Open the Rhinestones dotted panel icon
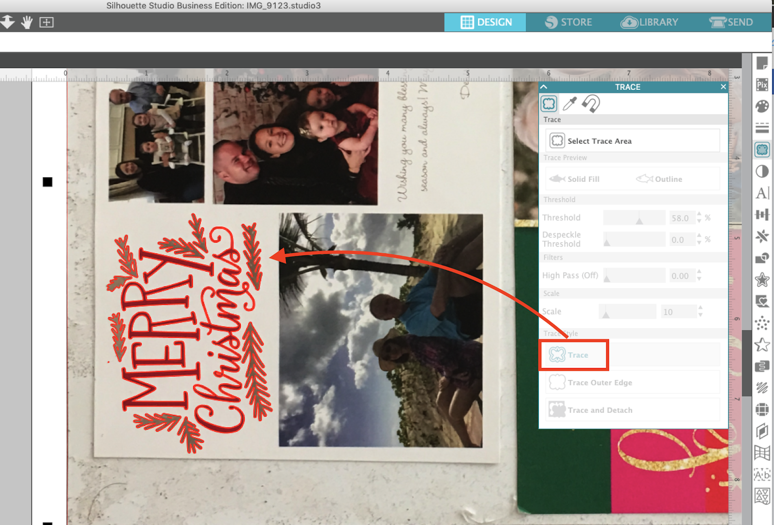774x525 pixels. (762, 323)
